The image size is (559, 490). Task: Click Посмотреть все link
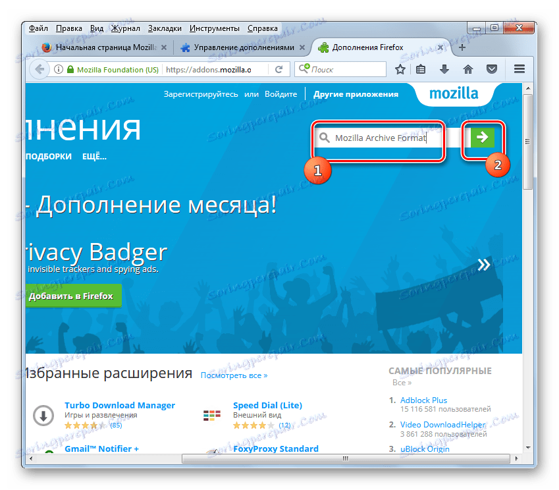(x=234, y=375)
